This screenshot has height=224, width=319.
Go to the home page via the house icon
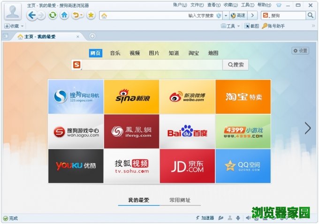(x=64, y=15)
